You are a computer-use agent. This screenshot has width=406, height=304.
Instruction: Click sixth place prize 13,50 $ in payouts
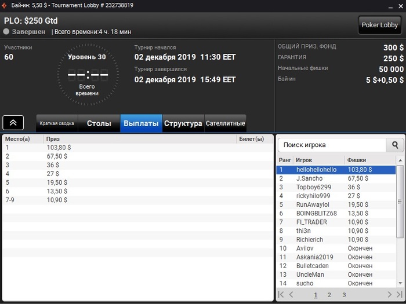pos(57,191)
